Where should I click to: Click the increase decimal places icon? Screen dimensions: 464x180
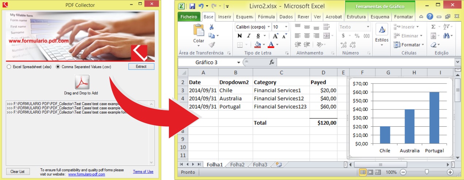[x=343, y=45]
